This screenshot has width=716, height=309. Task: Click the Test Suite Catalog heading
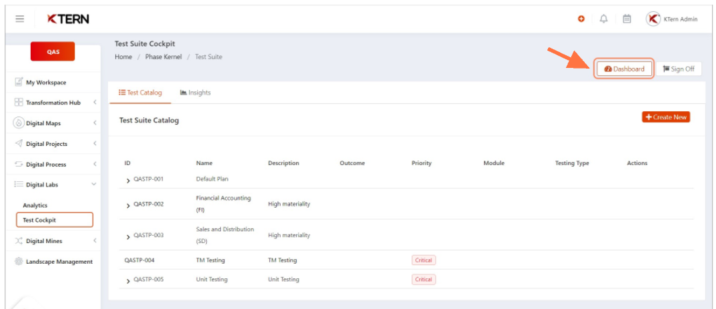(x=149, y=121)
